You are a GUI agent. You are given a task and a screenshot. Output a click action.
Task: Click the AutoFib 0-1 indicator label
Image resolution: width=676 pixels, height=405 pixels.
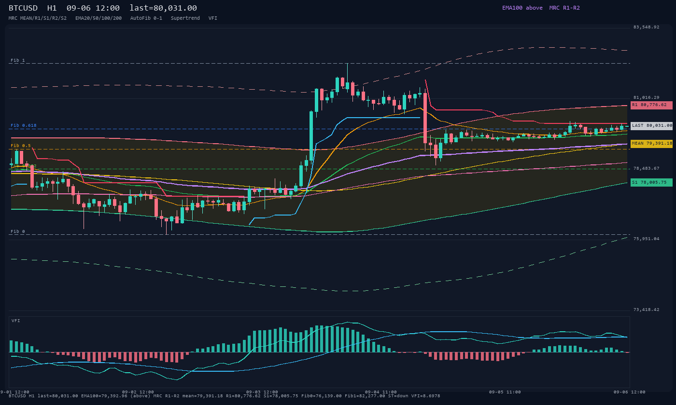(x=146, y=18)
